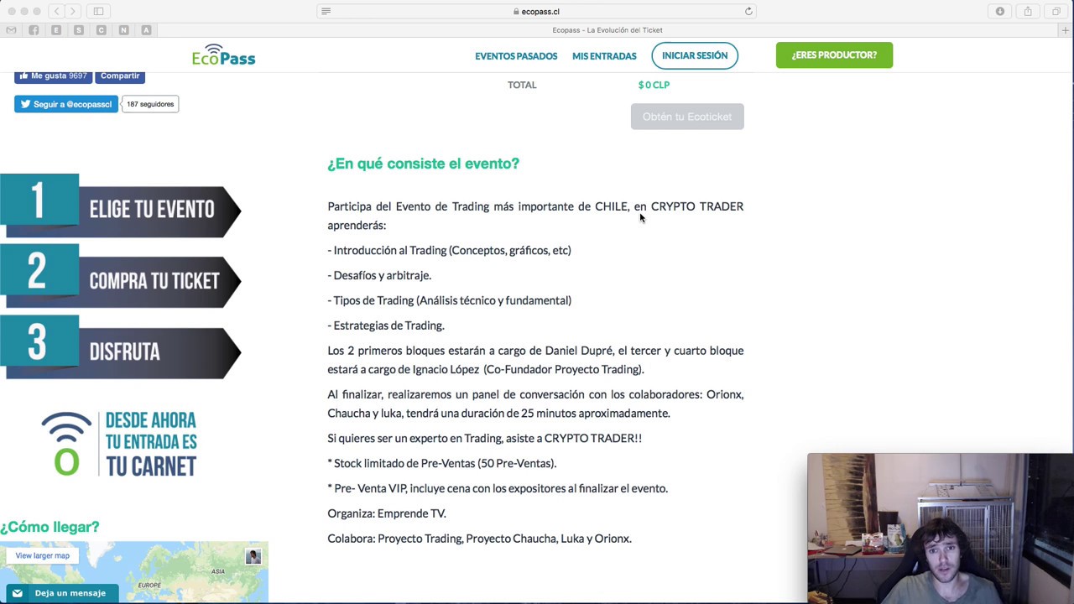Click the EcoPass logo

pos(223,55)
